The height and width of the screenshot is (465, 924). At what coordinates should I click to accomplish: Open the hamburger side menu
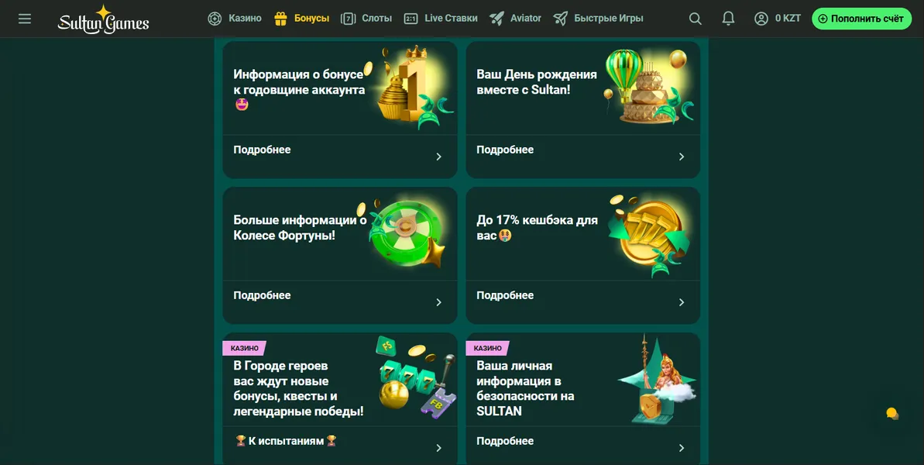tap(24, 19)
